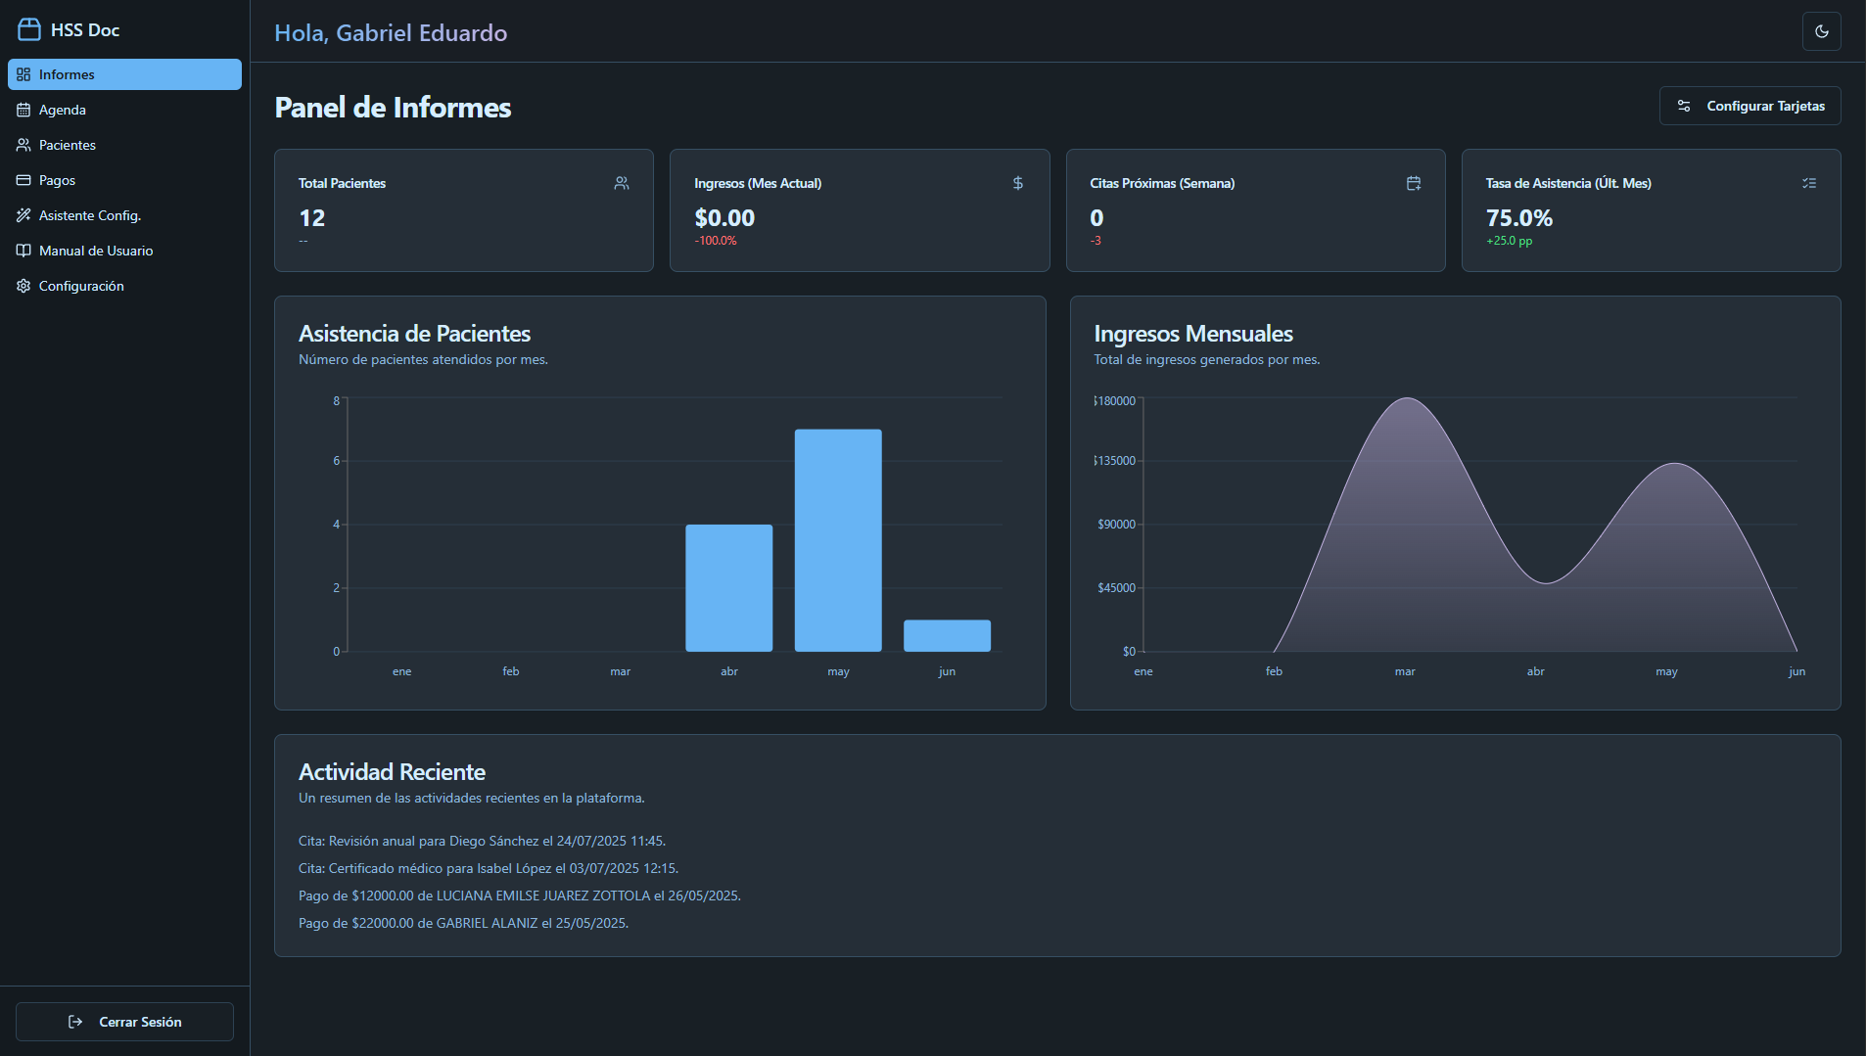Click the Cerrar Sesión button
Image resolution: width=1866 pixels, height=1056 pixels.
[124, 1022]
